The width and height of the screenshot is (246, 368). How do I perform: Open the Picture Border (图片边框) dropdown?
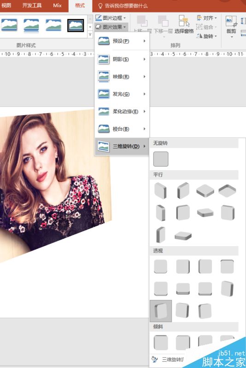click(111, 18)
